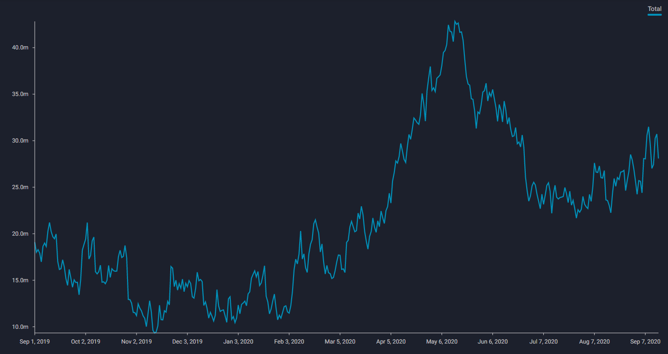668x354 pixels.
Task: Click the Aug 7, 2020 date label
Action: 594,342
